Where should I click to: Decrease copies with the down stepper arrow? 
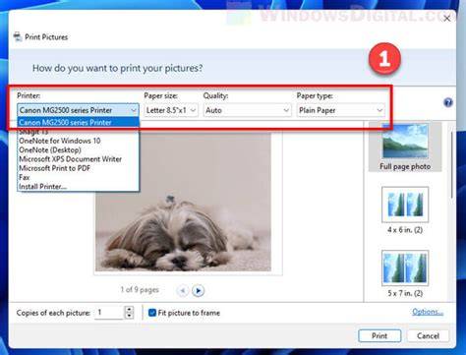tap(130, 316)
